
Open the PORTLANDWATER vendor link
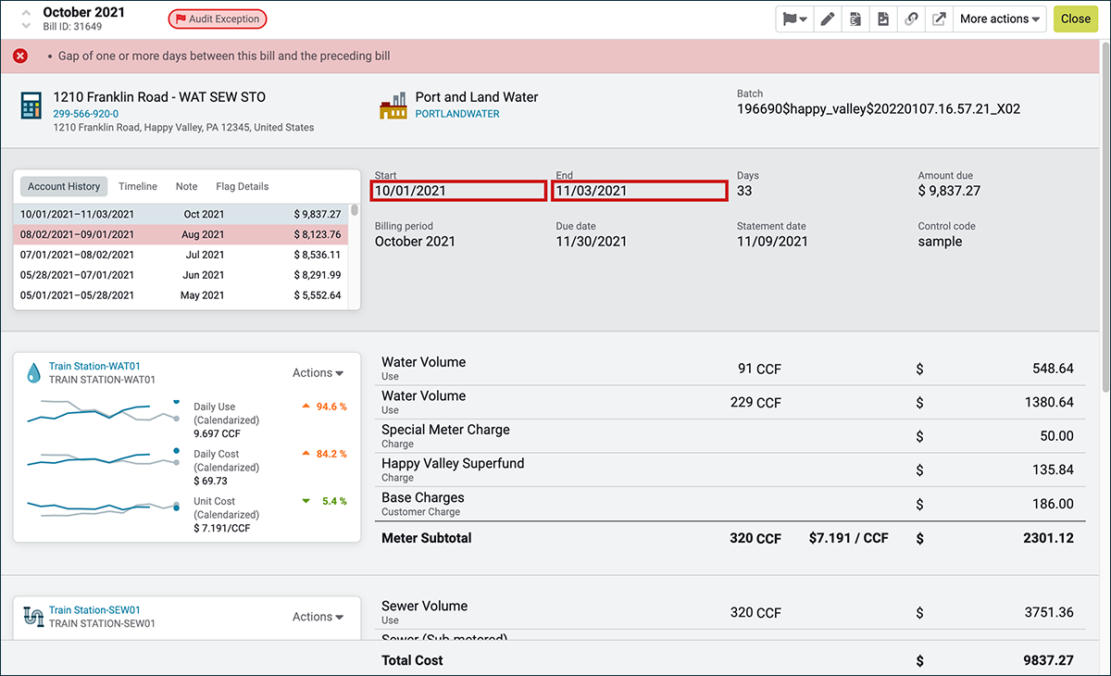pos(457,114)
